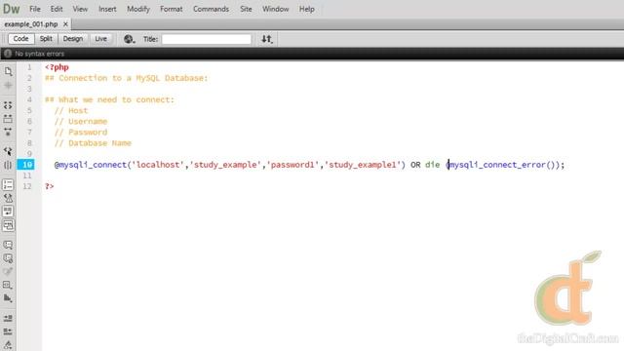Toggle the Line Numbers button
This screenshot has width=624, height=351.
[x=8, y=184]
